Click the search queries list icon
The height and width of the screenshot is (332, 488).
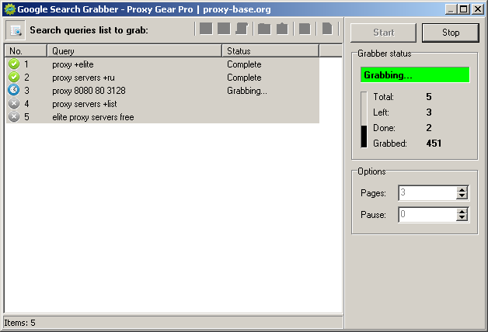pyautogui.click(x=15, y=30)
